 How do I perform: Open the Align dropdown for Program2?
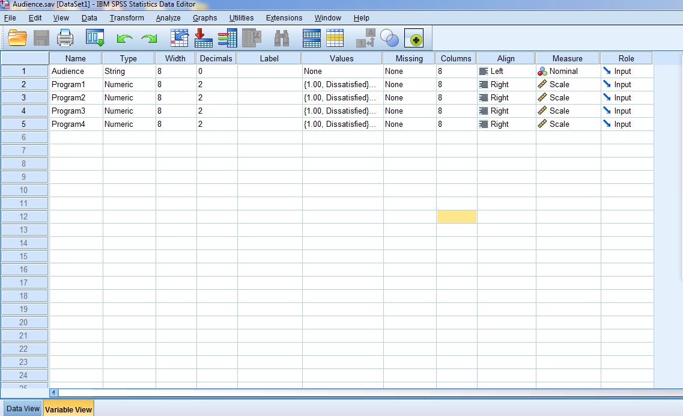(x=506, y=97)
